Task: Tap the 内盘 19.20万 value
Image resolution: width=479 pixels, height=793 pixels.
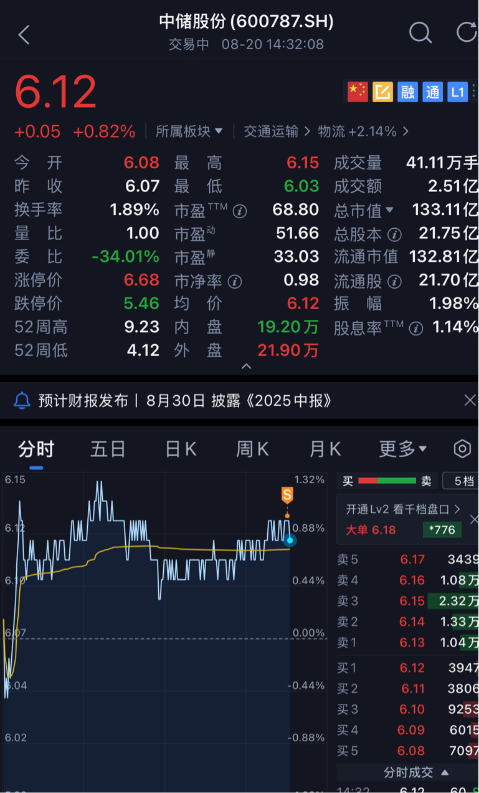Action: 288,327
